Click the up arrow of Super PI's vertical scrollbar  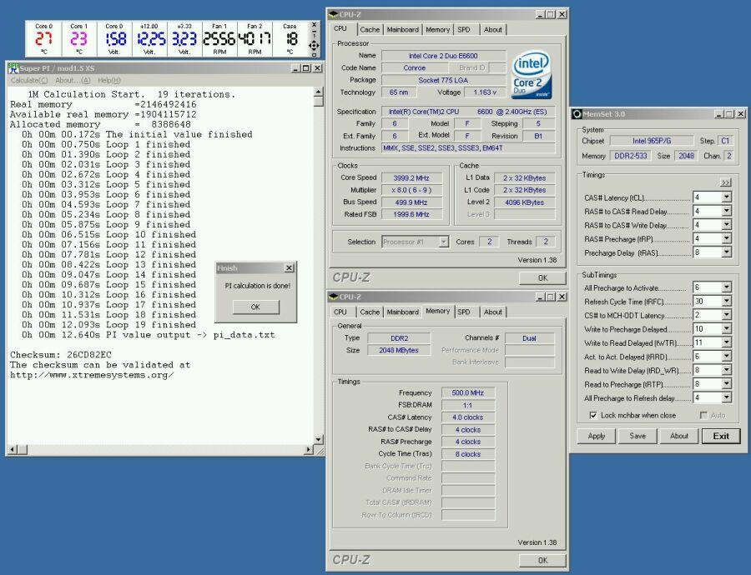319,92
